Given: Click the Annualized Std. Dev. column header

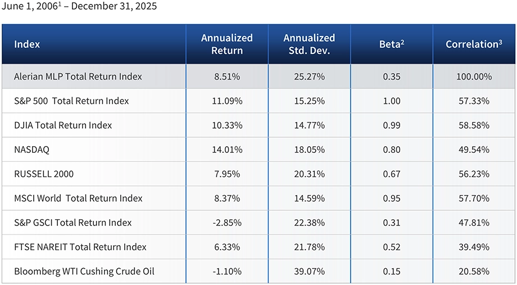Looking at the screenshot, I should point(309,44).
